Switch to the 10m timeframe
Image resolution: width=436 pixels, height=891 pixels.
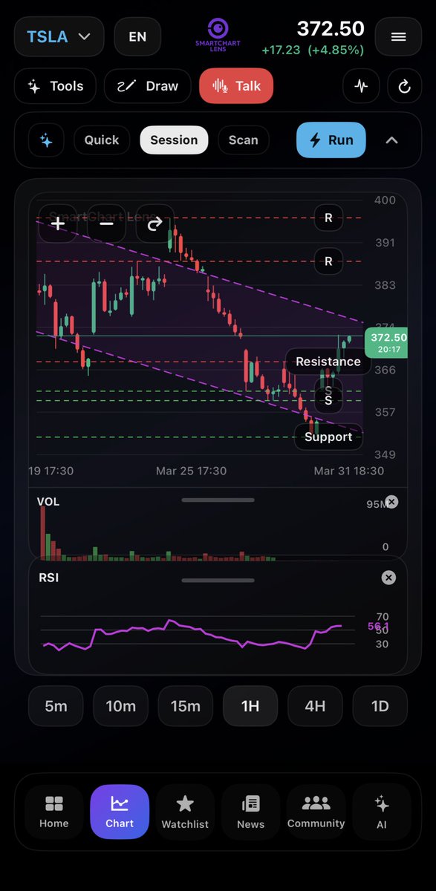coord(120,705)
